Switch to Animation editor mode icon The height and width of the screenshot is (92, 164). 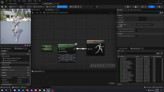(x=142, y=7)
